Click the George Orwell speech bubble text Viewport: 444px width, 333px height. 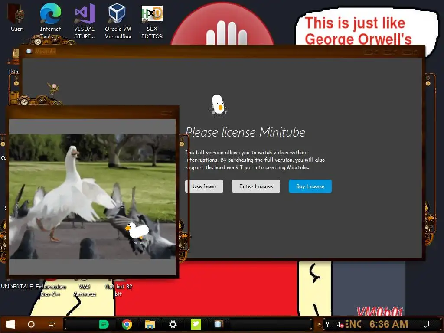coord(358,31)
